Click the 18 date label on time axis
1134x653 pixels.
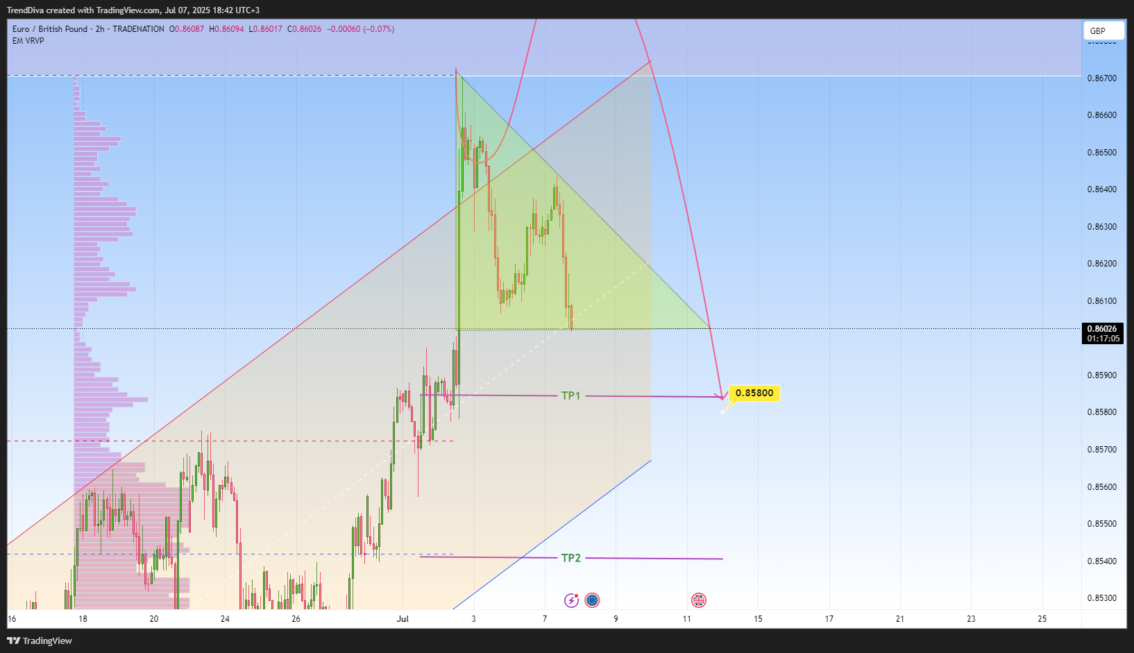[83, 619]
